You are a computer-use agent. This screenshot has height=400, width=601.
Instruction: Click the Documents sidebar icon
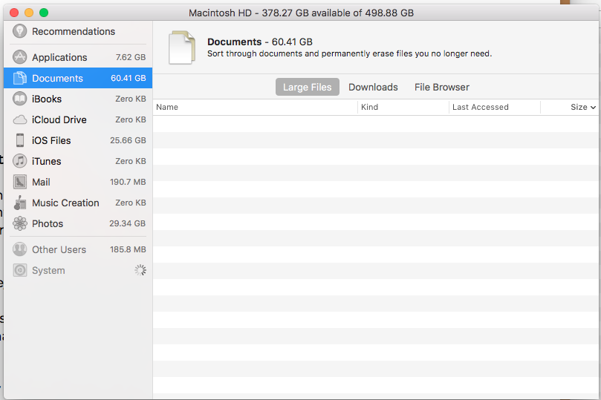19,78
